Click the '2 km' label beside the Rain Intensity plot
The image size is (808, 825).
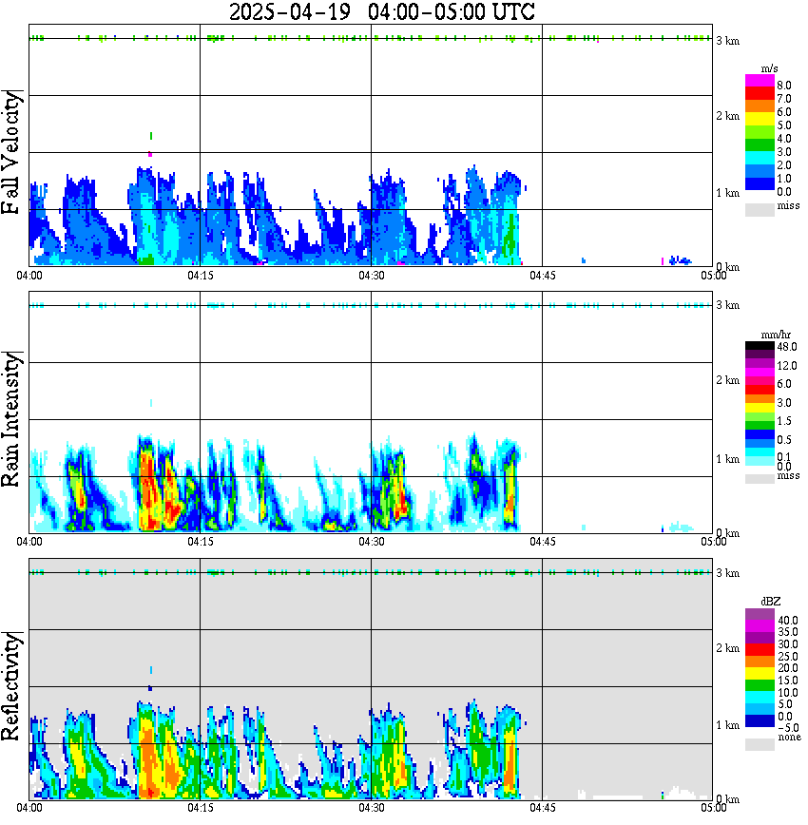728,380
